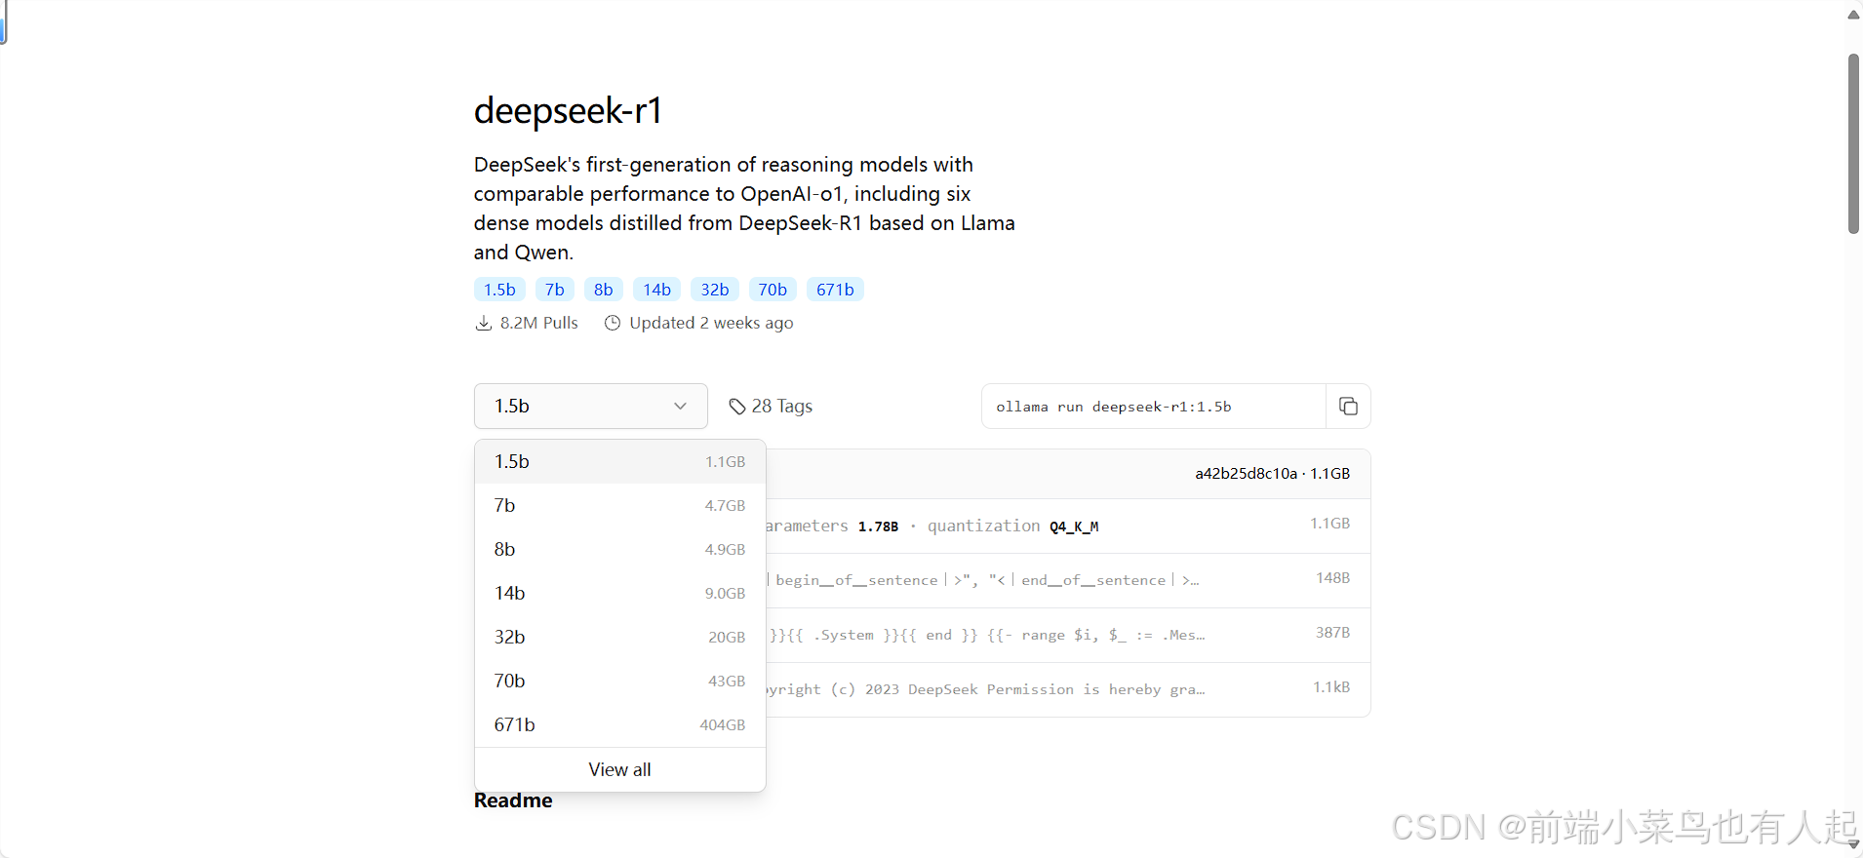Open the .System template row
This screenshot has width=1863, height=858.
(x=1068, y=636)
